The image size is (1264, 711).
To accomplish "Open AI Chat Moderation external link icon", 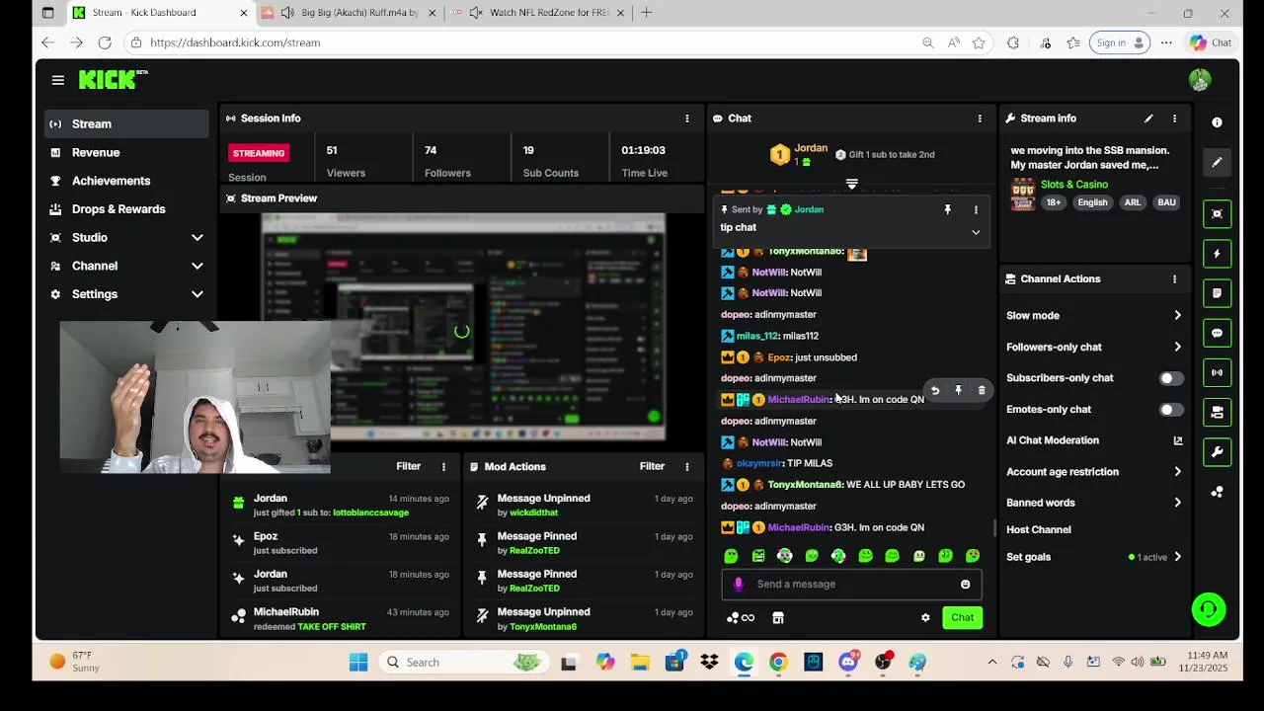I will point(1177,440).
